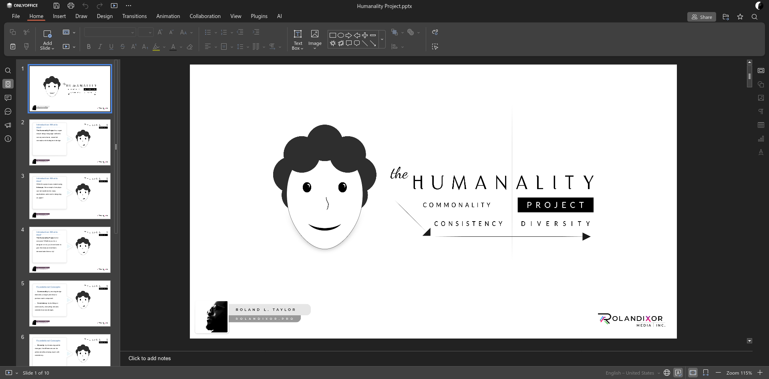
Task: Click the font color swatch button
Action: click(x=173, y=47)
